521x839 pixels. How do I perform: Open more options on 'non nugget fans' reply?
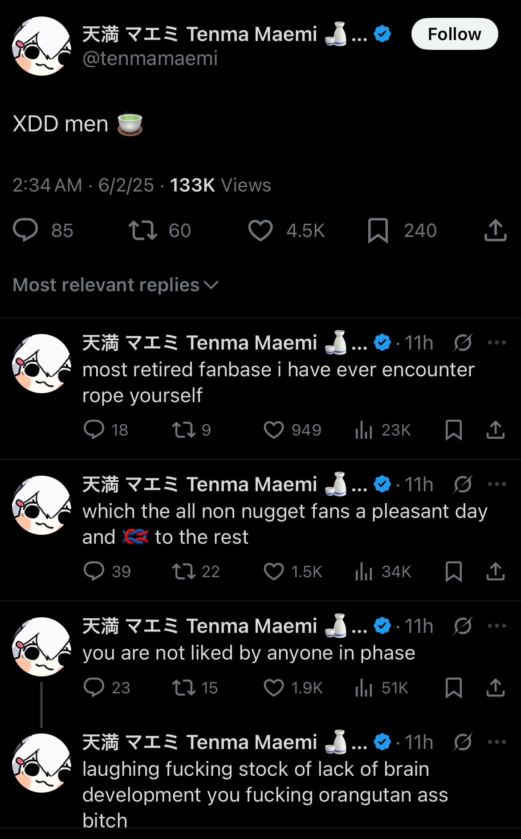pyautogui.click(x=497, y=485)
